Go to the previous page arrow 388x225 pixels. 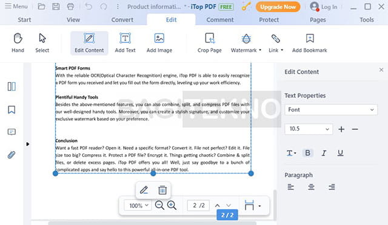pos(217,206)
